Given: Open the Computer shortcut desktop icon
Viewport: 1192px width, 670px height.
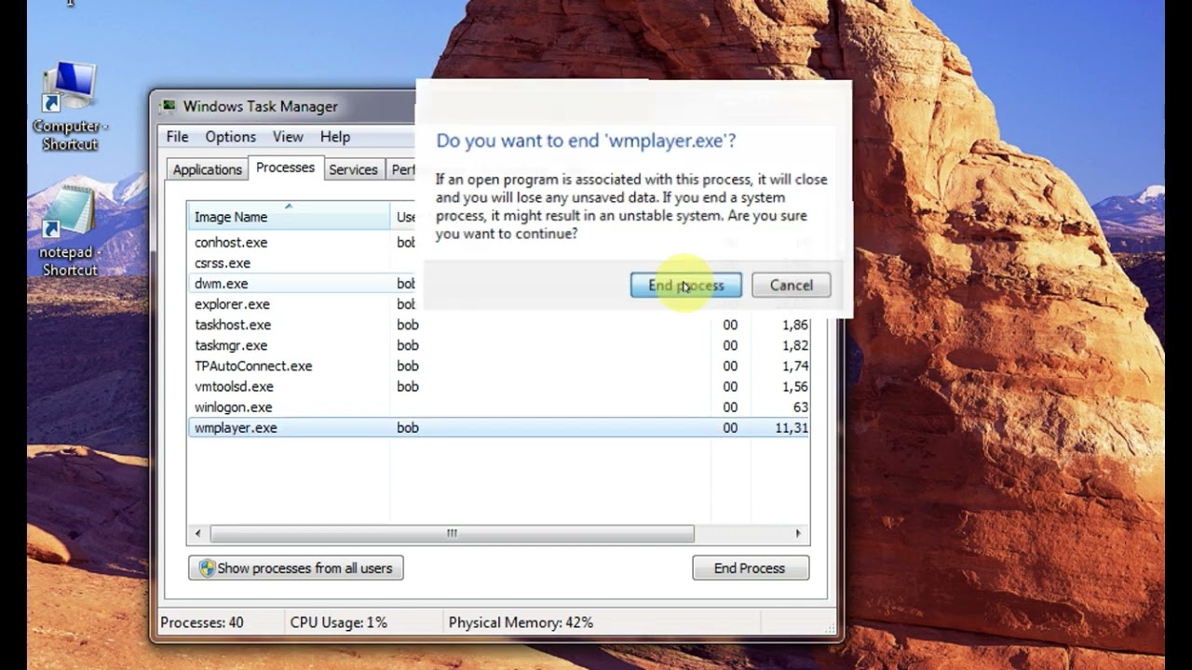Looking at the screenshot, I should pos(70,106).
